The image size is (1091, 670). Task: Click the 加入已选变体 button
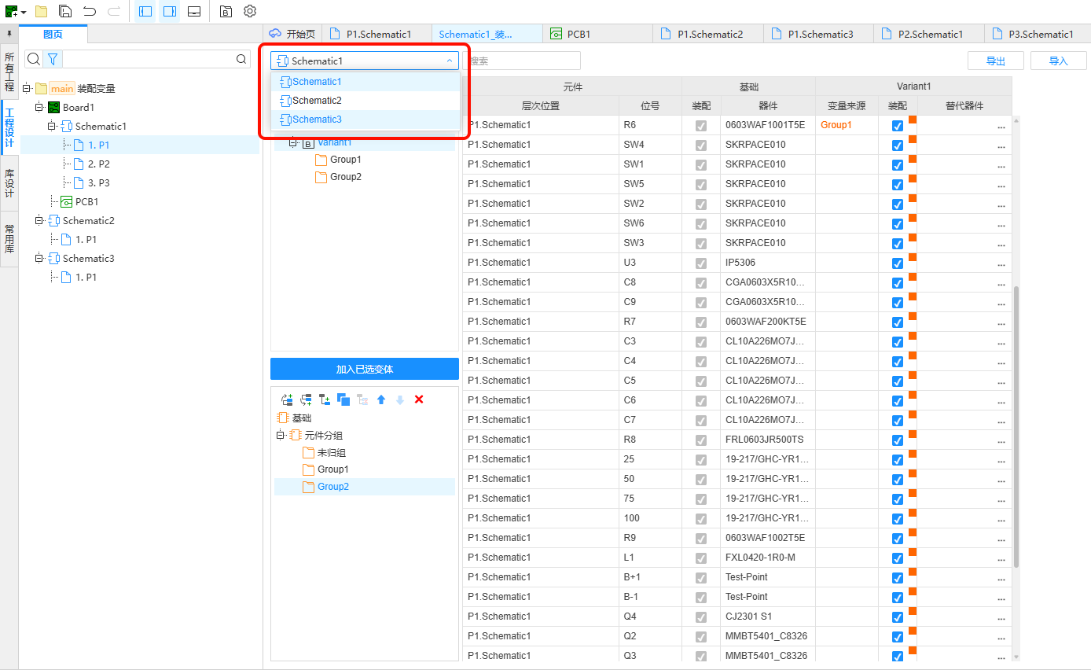364,369
